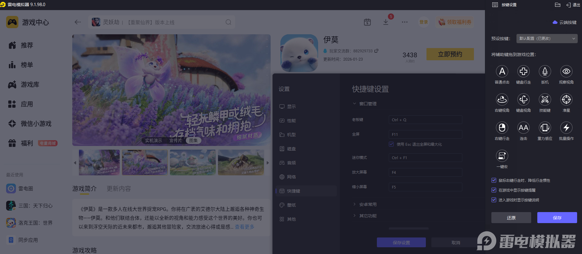The width and height of the screenshot is (582, 254).
Task: Select the 一键宏 macro icon
Action: click(502, 156)
